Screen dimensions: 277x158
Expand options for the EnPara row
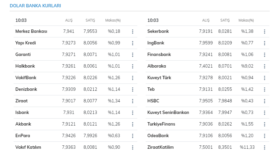pos(132,136)
